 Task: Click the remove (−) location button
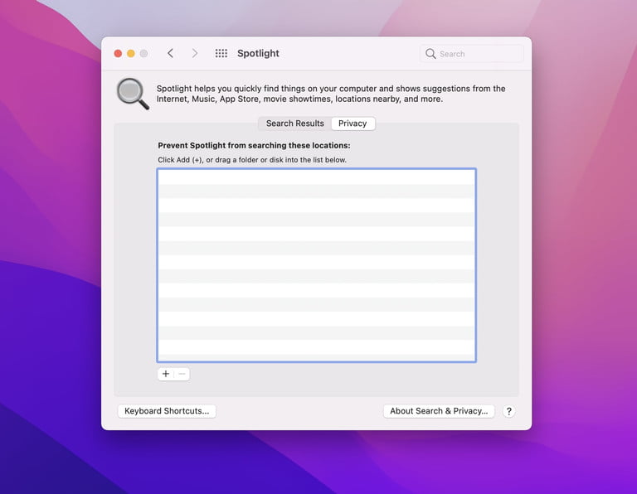coord(182,374)
